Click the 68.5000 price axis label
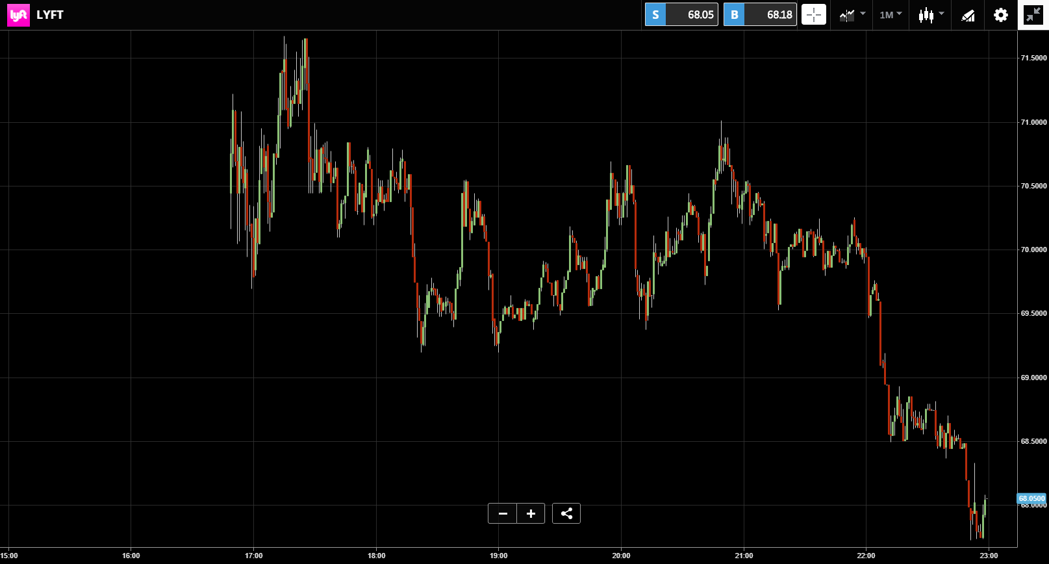The width and height of the screenshot is (1049, 564). point(1033,441)
